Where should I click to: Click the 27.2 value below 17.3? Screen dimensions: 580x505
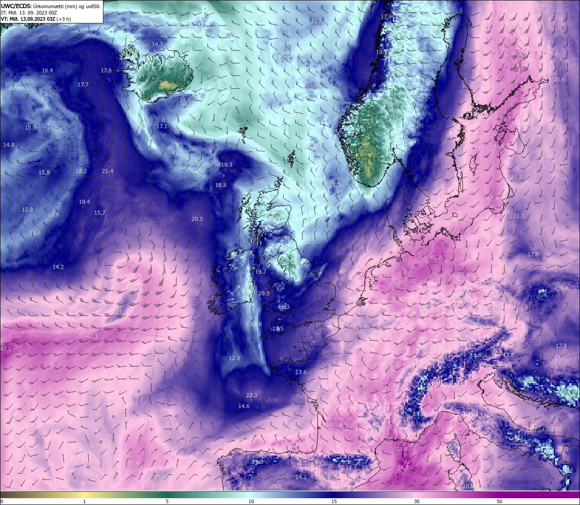pyautogui.click(x=556, y=361)
